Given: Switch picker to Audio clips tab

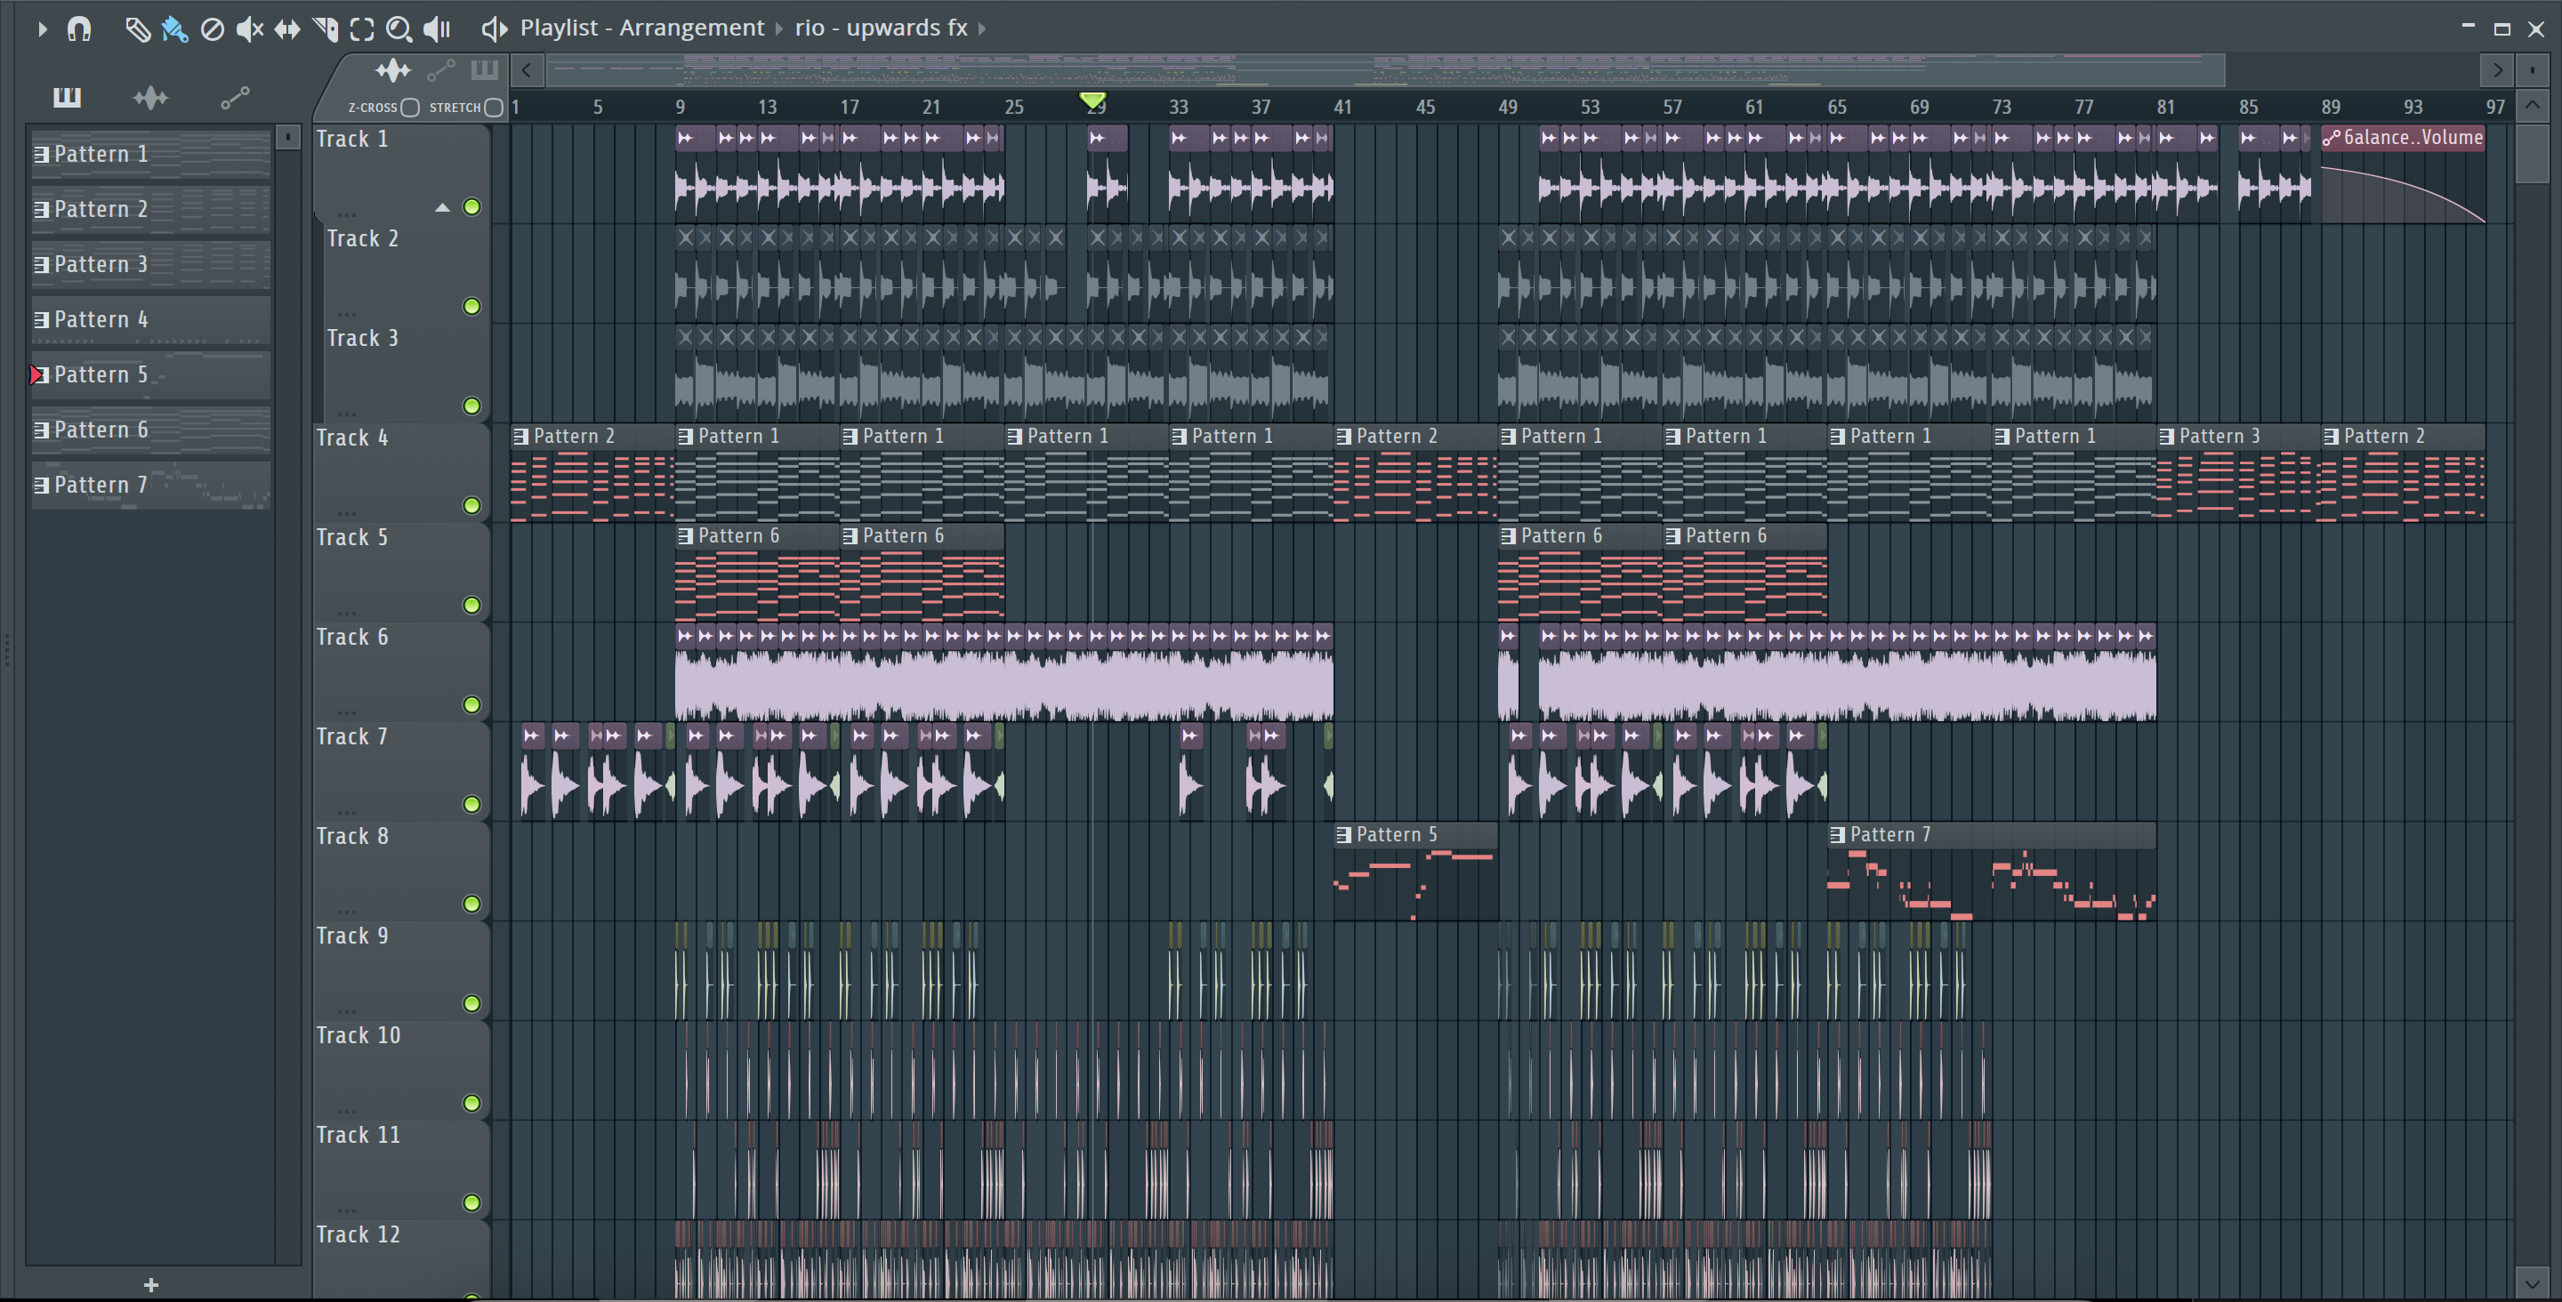Looking at the screenshot, I should pyautogui.click(x=150, y=96).
